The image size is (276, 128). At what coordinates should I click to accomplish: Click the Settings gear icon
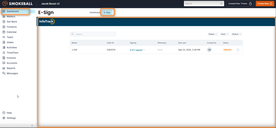point(4,118)
